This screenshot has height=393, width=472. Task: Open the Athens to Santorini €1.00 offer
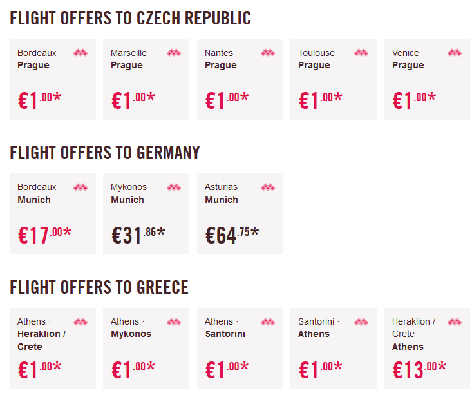[240, 349]
